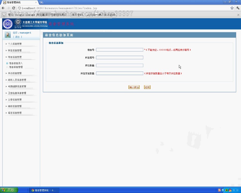Click the 床位数量 input field
Viewport: 241px width, 193px height.
120,65
